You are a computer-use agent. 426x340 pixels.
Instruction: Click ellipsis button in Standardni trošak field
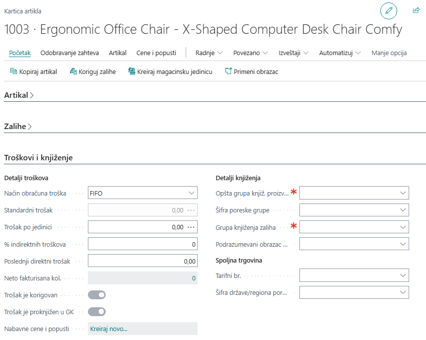[191, 210]
